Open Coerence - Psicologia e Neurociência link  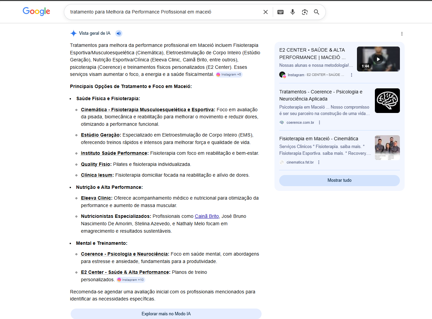click(x=125, y=254)
